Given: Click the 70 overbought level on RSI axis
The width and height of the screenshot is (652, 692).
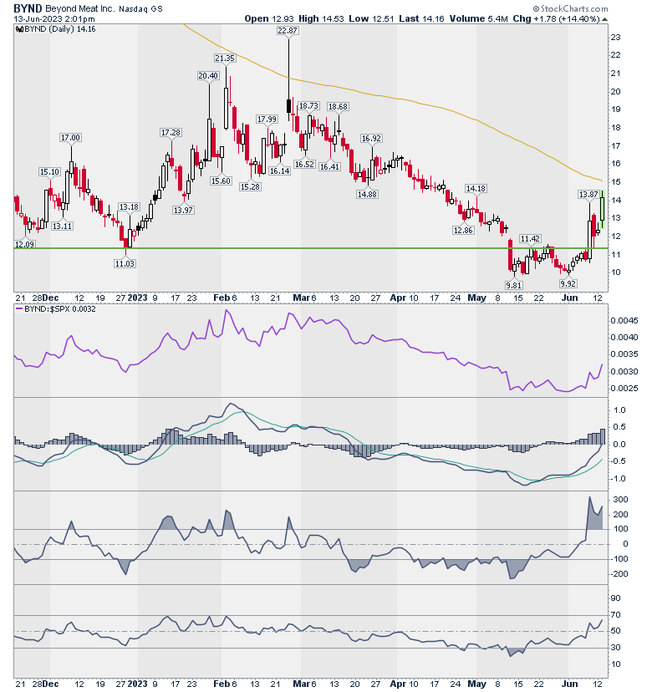Looking at the screenshot, I should (616, 615).
